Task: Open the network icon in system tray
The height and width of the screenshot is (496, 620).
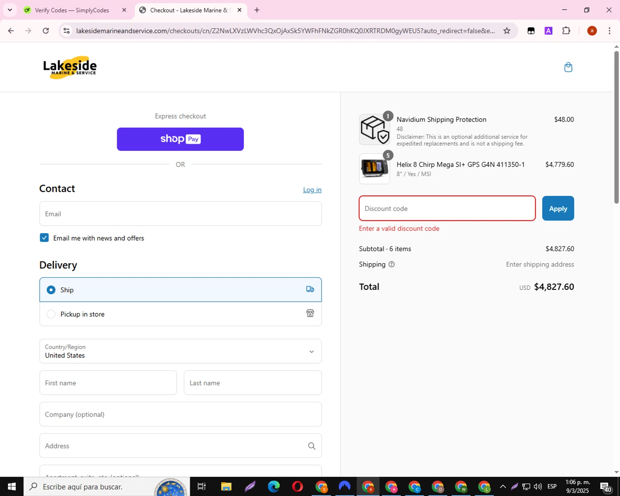Action: 526,486
